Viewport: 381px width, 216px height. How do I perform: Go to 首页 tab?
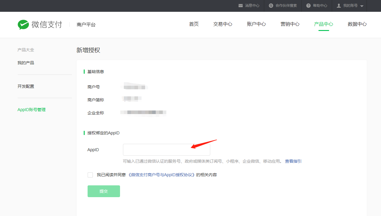(194, 24)
